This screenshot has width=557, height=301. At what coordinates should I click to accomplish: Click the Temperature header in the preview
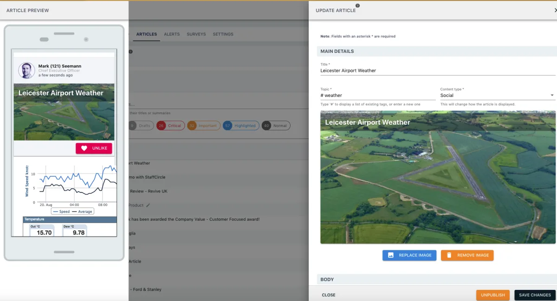click(70, 219)
